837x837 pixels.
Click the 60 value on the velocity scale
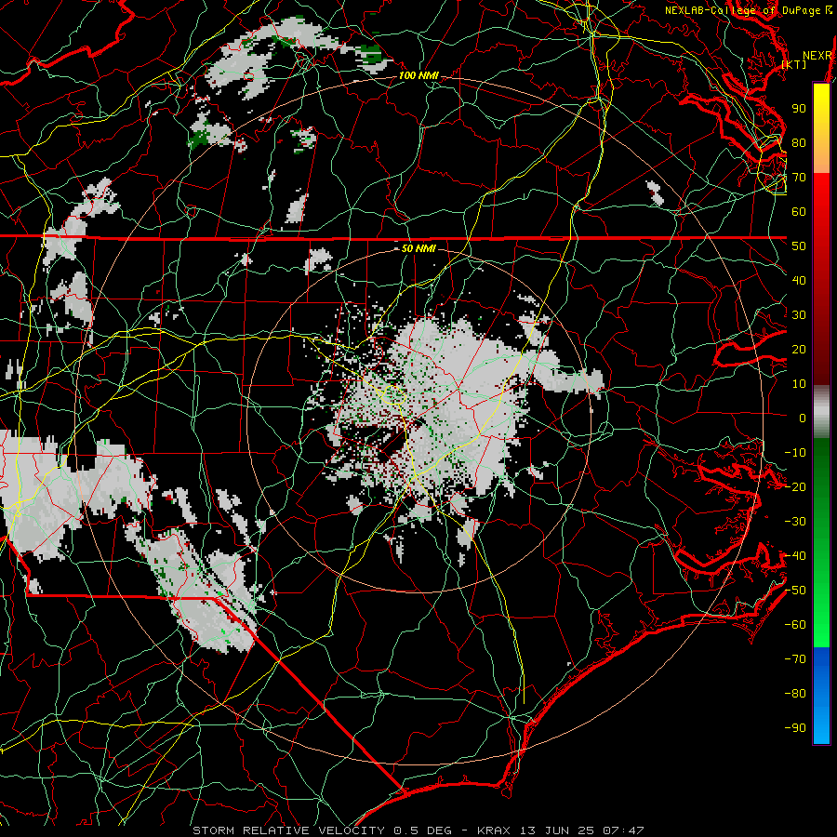799,212
